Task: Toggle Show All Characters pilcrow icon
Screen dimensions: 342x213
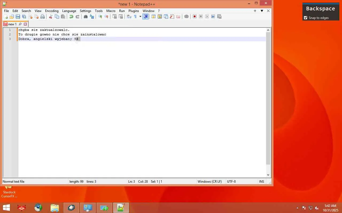Action: (135, 17)
